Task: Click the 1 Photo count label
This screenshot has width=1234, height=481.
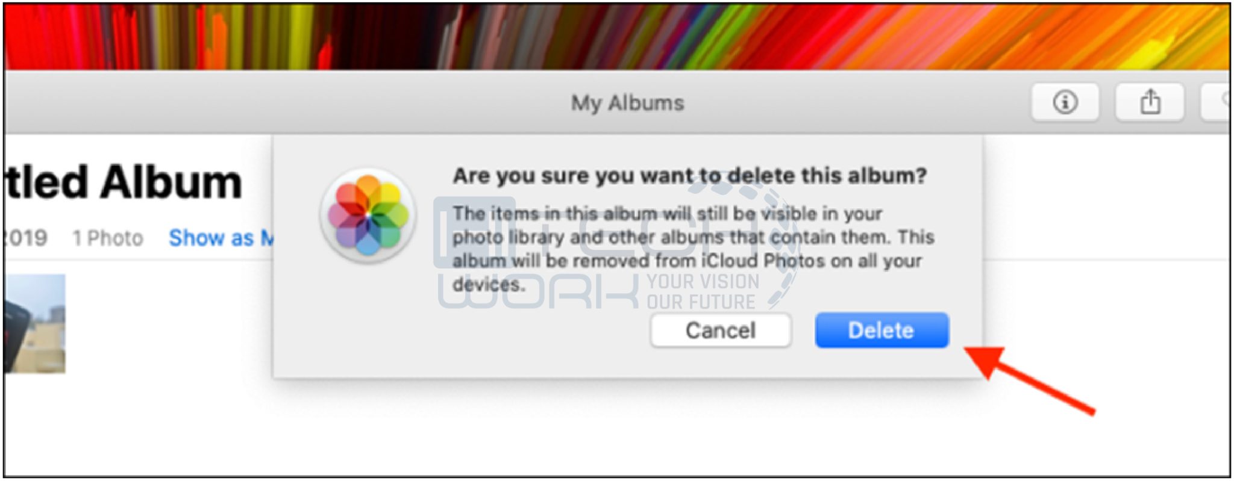Action: click(x=108, y=238)
